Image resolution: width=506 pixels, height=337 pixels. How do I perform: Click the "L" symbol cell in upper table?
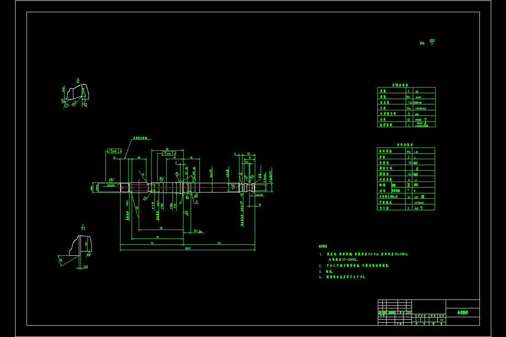click(409, 125)
